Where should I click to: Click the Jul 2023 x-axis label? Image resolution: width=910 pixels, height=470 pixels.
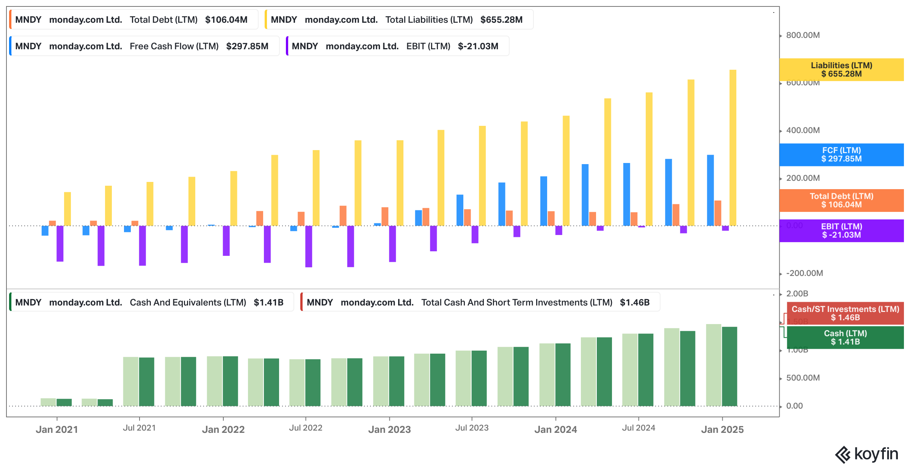(472, 428)
